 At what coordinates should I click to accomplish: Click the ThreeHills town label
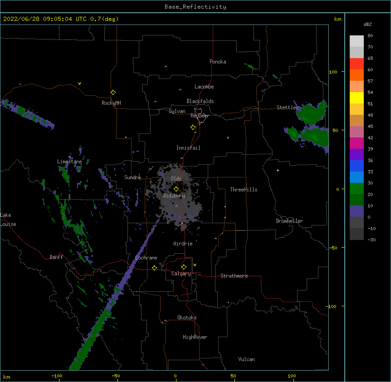click(244, 190)
